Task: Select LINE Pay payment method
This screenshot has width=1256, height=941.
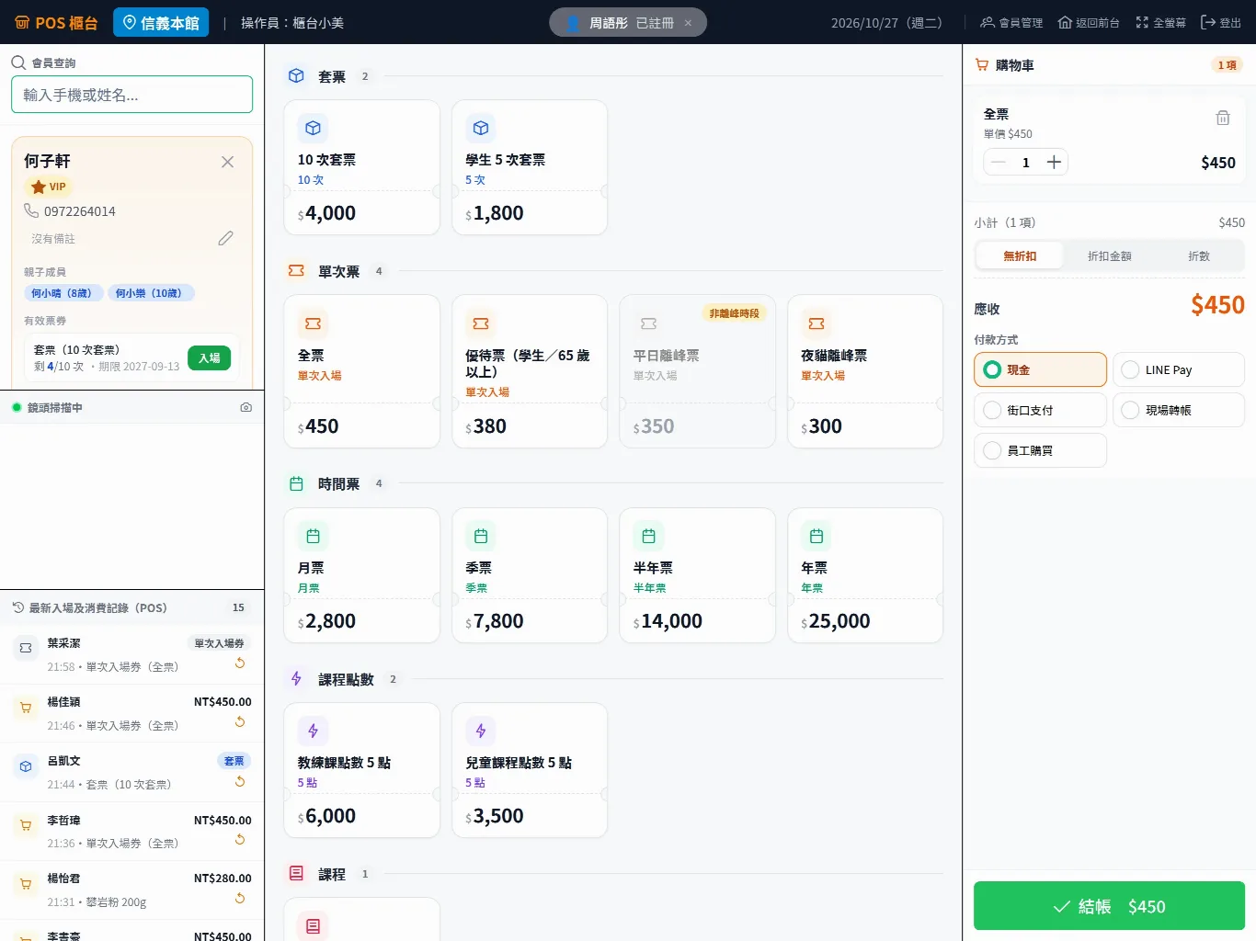Action: point(1179,369)
